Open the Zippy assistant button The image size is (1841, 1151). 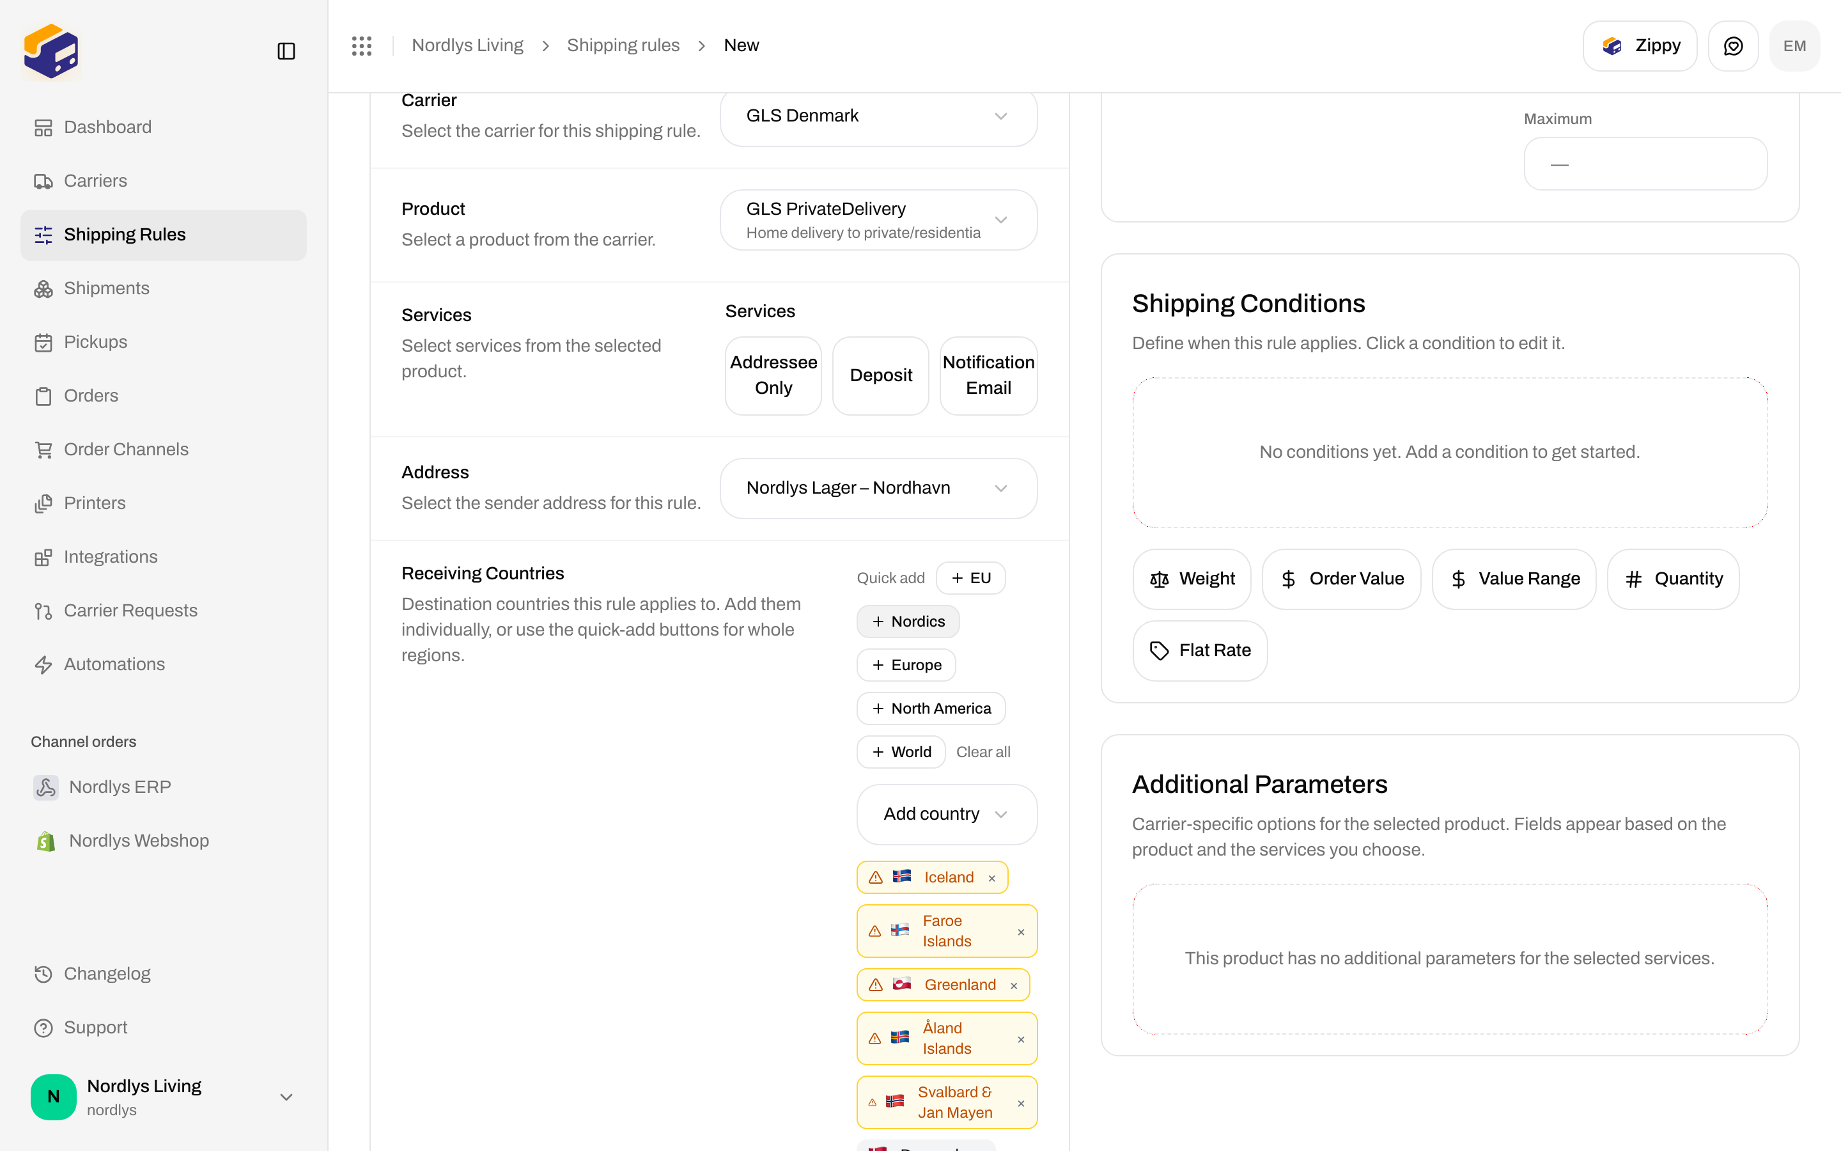(x=1640, y=45)
